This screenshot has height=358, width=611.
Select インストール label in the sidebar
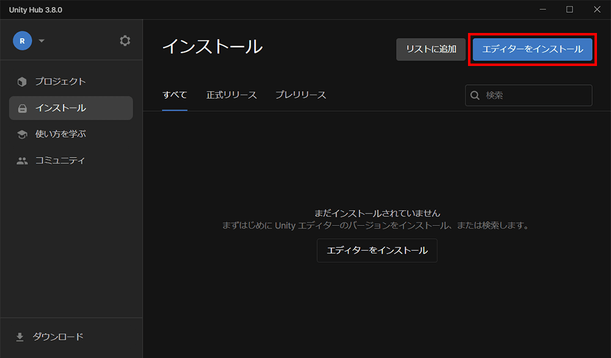click(60, 108)
